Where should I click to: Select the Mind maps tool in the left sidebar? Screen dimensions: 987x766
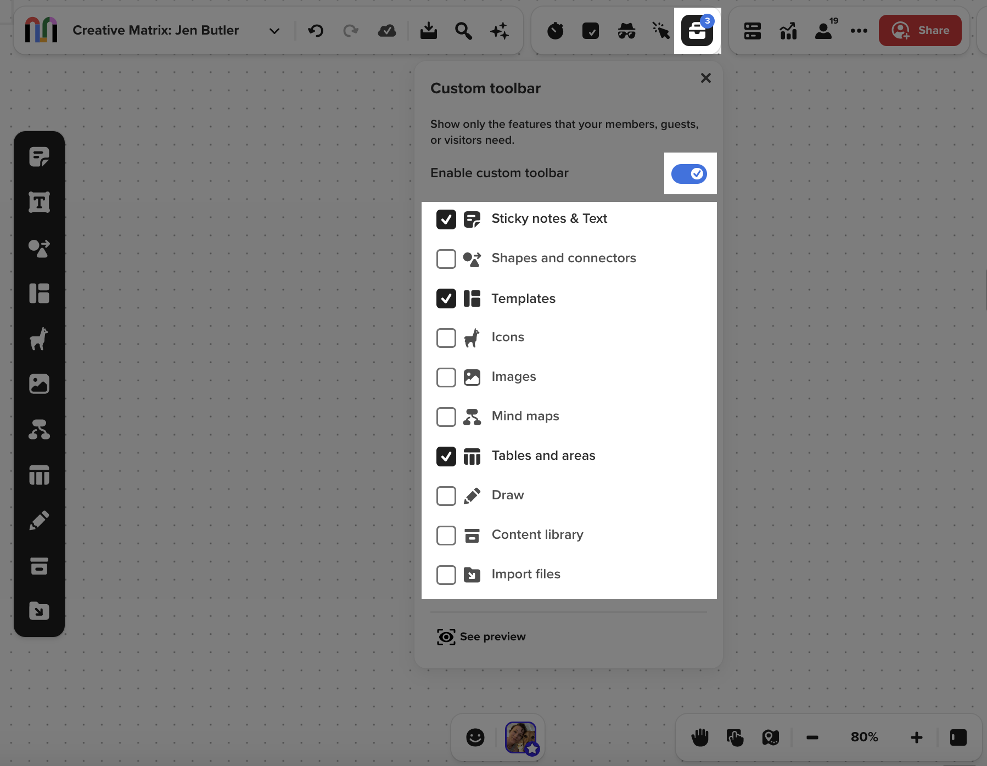39,430
